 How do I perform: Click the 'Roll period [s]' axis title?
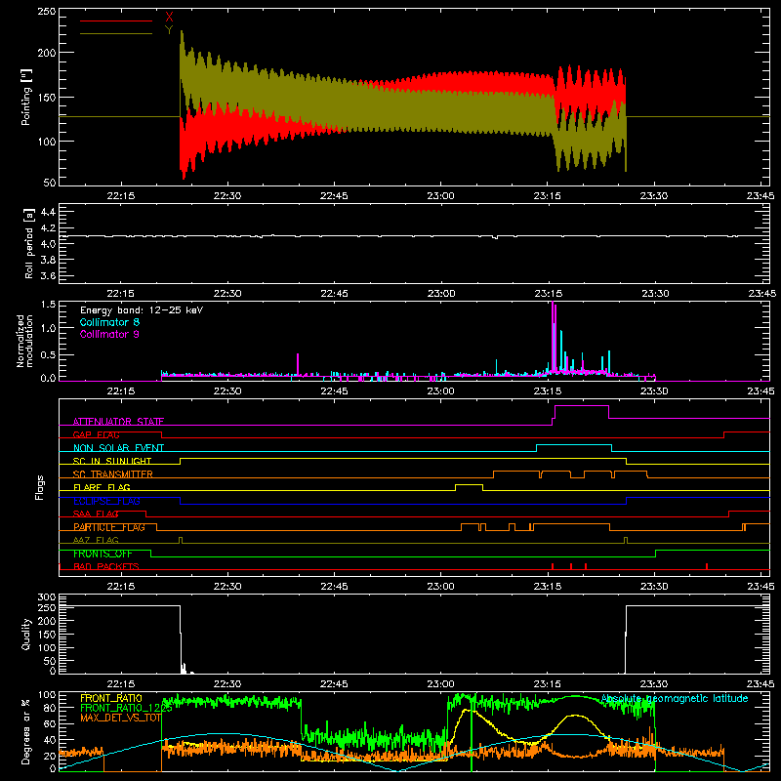pos(29,243)
